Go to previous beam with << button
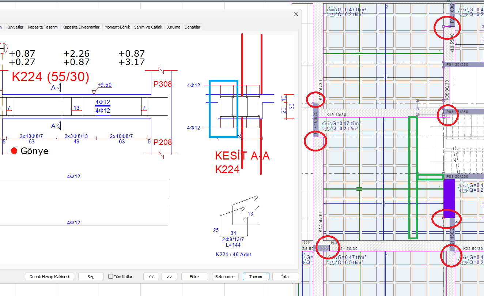This screenshot has width=484, height=296. pyautogui.click(x=151, y=277)
